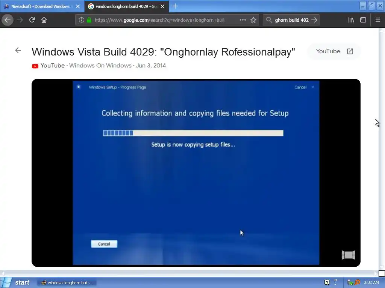The width and height of the screenshot is (385, 288).
Task: Open the video on YouTube button
Action: pos(334,51)
